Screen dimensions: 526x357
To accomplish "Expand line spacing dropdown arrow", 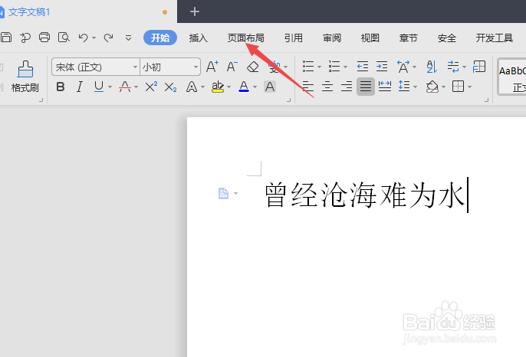I will [x=416, y=87].
